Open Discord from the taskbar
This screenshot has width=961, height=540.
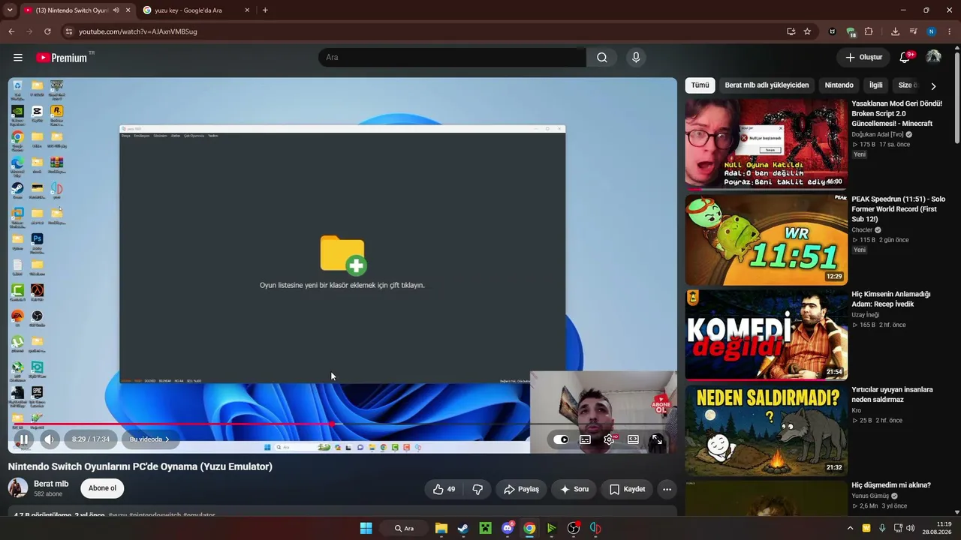508,528
